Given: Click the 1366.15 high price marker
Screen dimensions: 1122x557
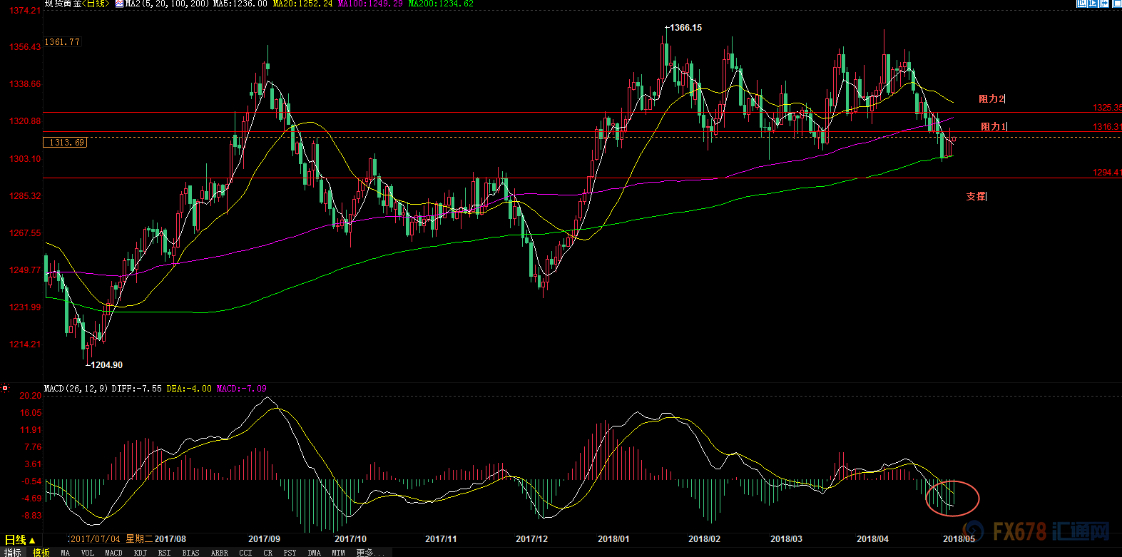Looking at the screenshot, I should (x=685, y=28).
